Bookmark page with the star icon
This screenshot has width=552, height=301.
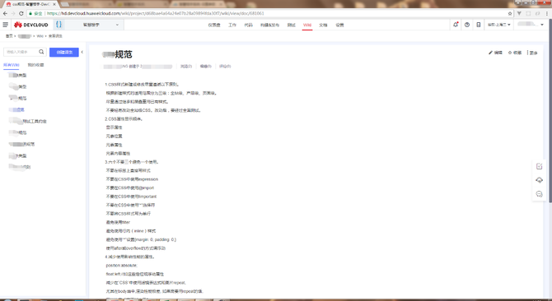510,13
